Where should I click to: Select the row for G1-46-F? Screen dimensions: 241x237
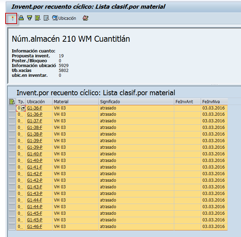click(x=12, y=227)
